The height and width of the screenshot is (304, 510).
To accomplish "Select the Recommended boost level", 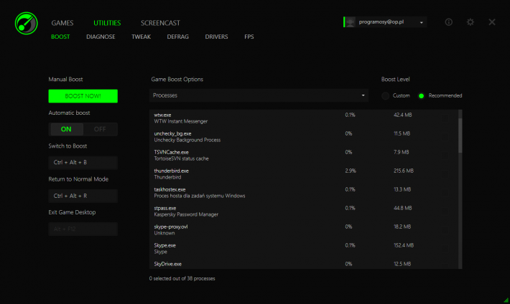I will 421,96.
